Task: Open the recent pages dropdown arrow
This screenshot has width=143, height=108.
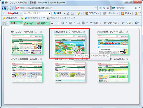Action: [x=13, y=8]
